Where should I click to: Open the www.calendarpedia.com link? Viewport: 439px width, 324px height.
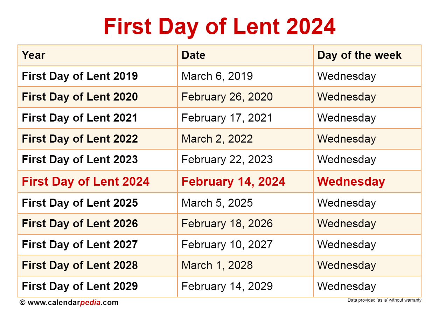pos(73,303)
